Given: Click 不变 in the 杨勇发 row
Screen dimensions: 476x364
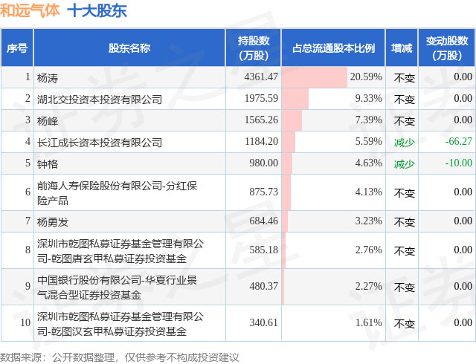Looking at the screenshot, I should pyautogui.click(x=405, y=222).
